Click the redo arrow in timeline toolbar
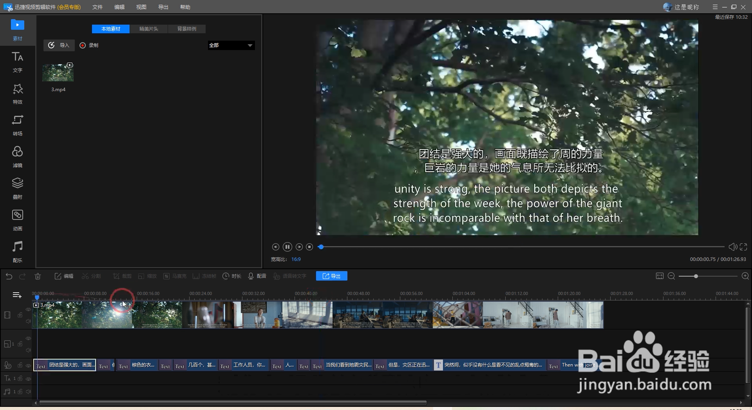Screen dimensions: 752x410 point(22,276)
